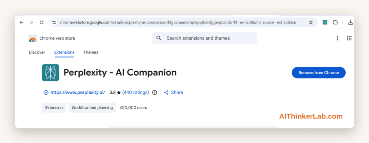This screenshot has height=143, width=369.
Task: Click the address bar URL
Action: [178, 22]
